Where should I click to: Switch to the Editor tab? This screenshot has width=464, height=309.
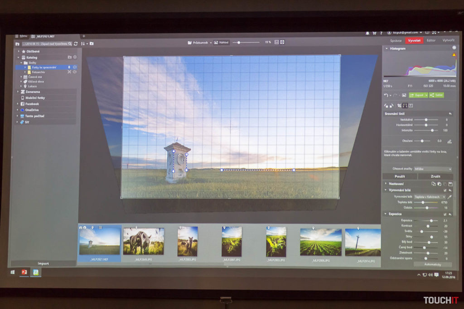pos(431,40)
